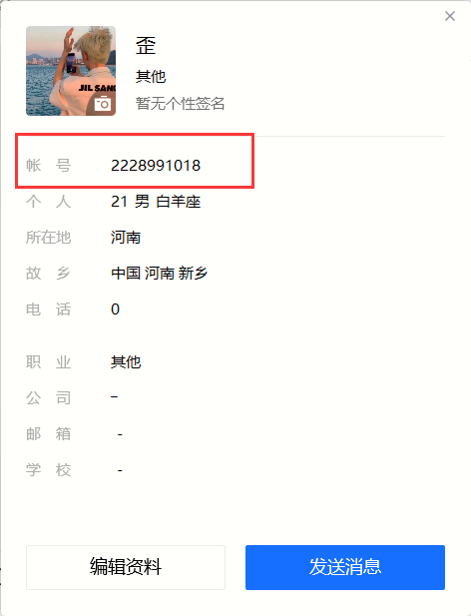Click the 所在地 field label

point(49,238)
